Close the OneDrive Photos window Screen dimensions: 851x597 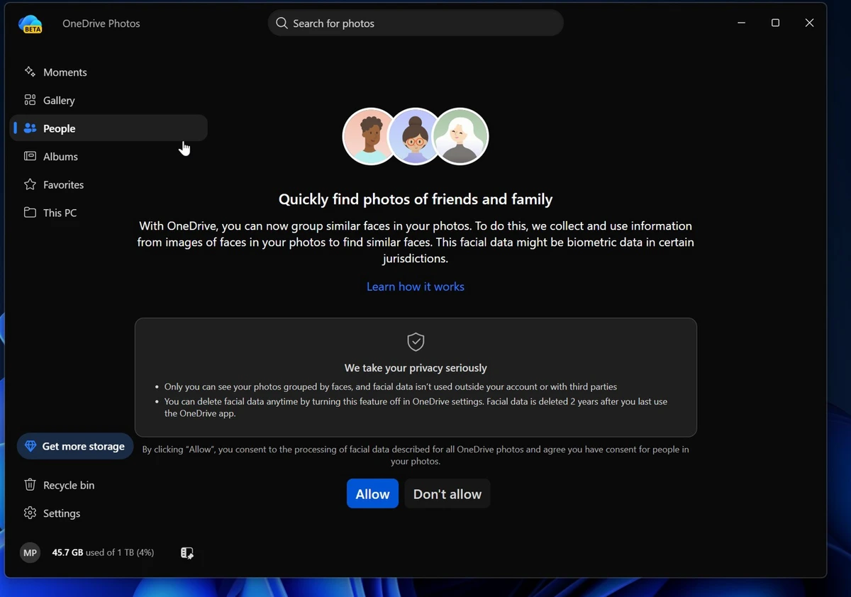[809, 23]
